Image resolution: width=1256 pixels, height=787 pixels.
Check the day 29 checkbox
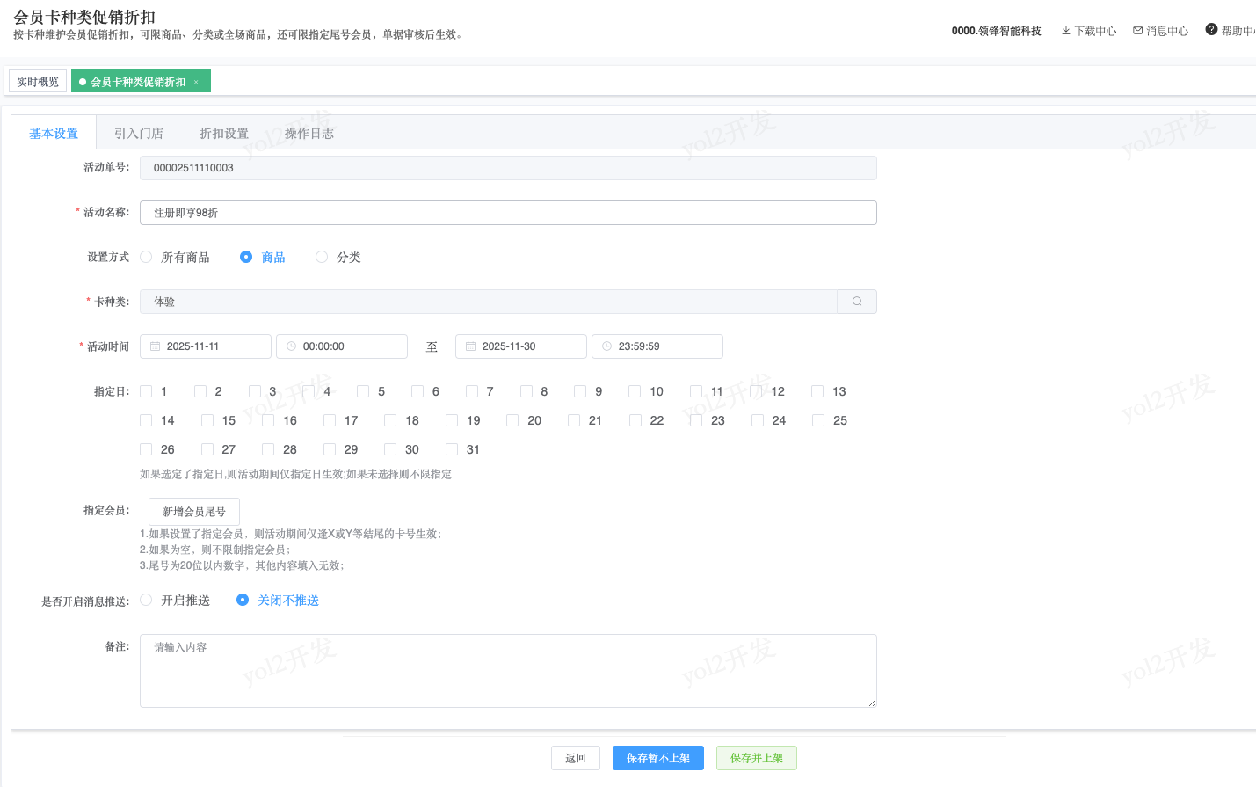click(330, 449)
